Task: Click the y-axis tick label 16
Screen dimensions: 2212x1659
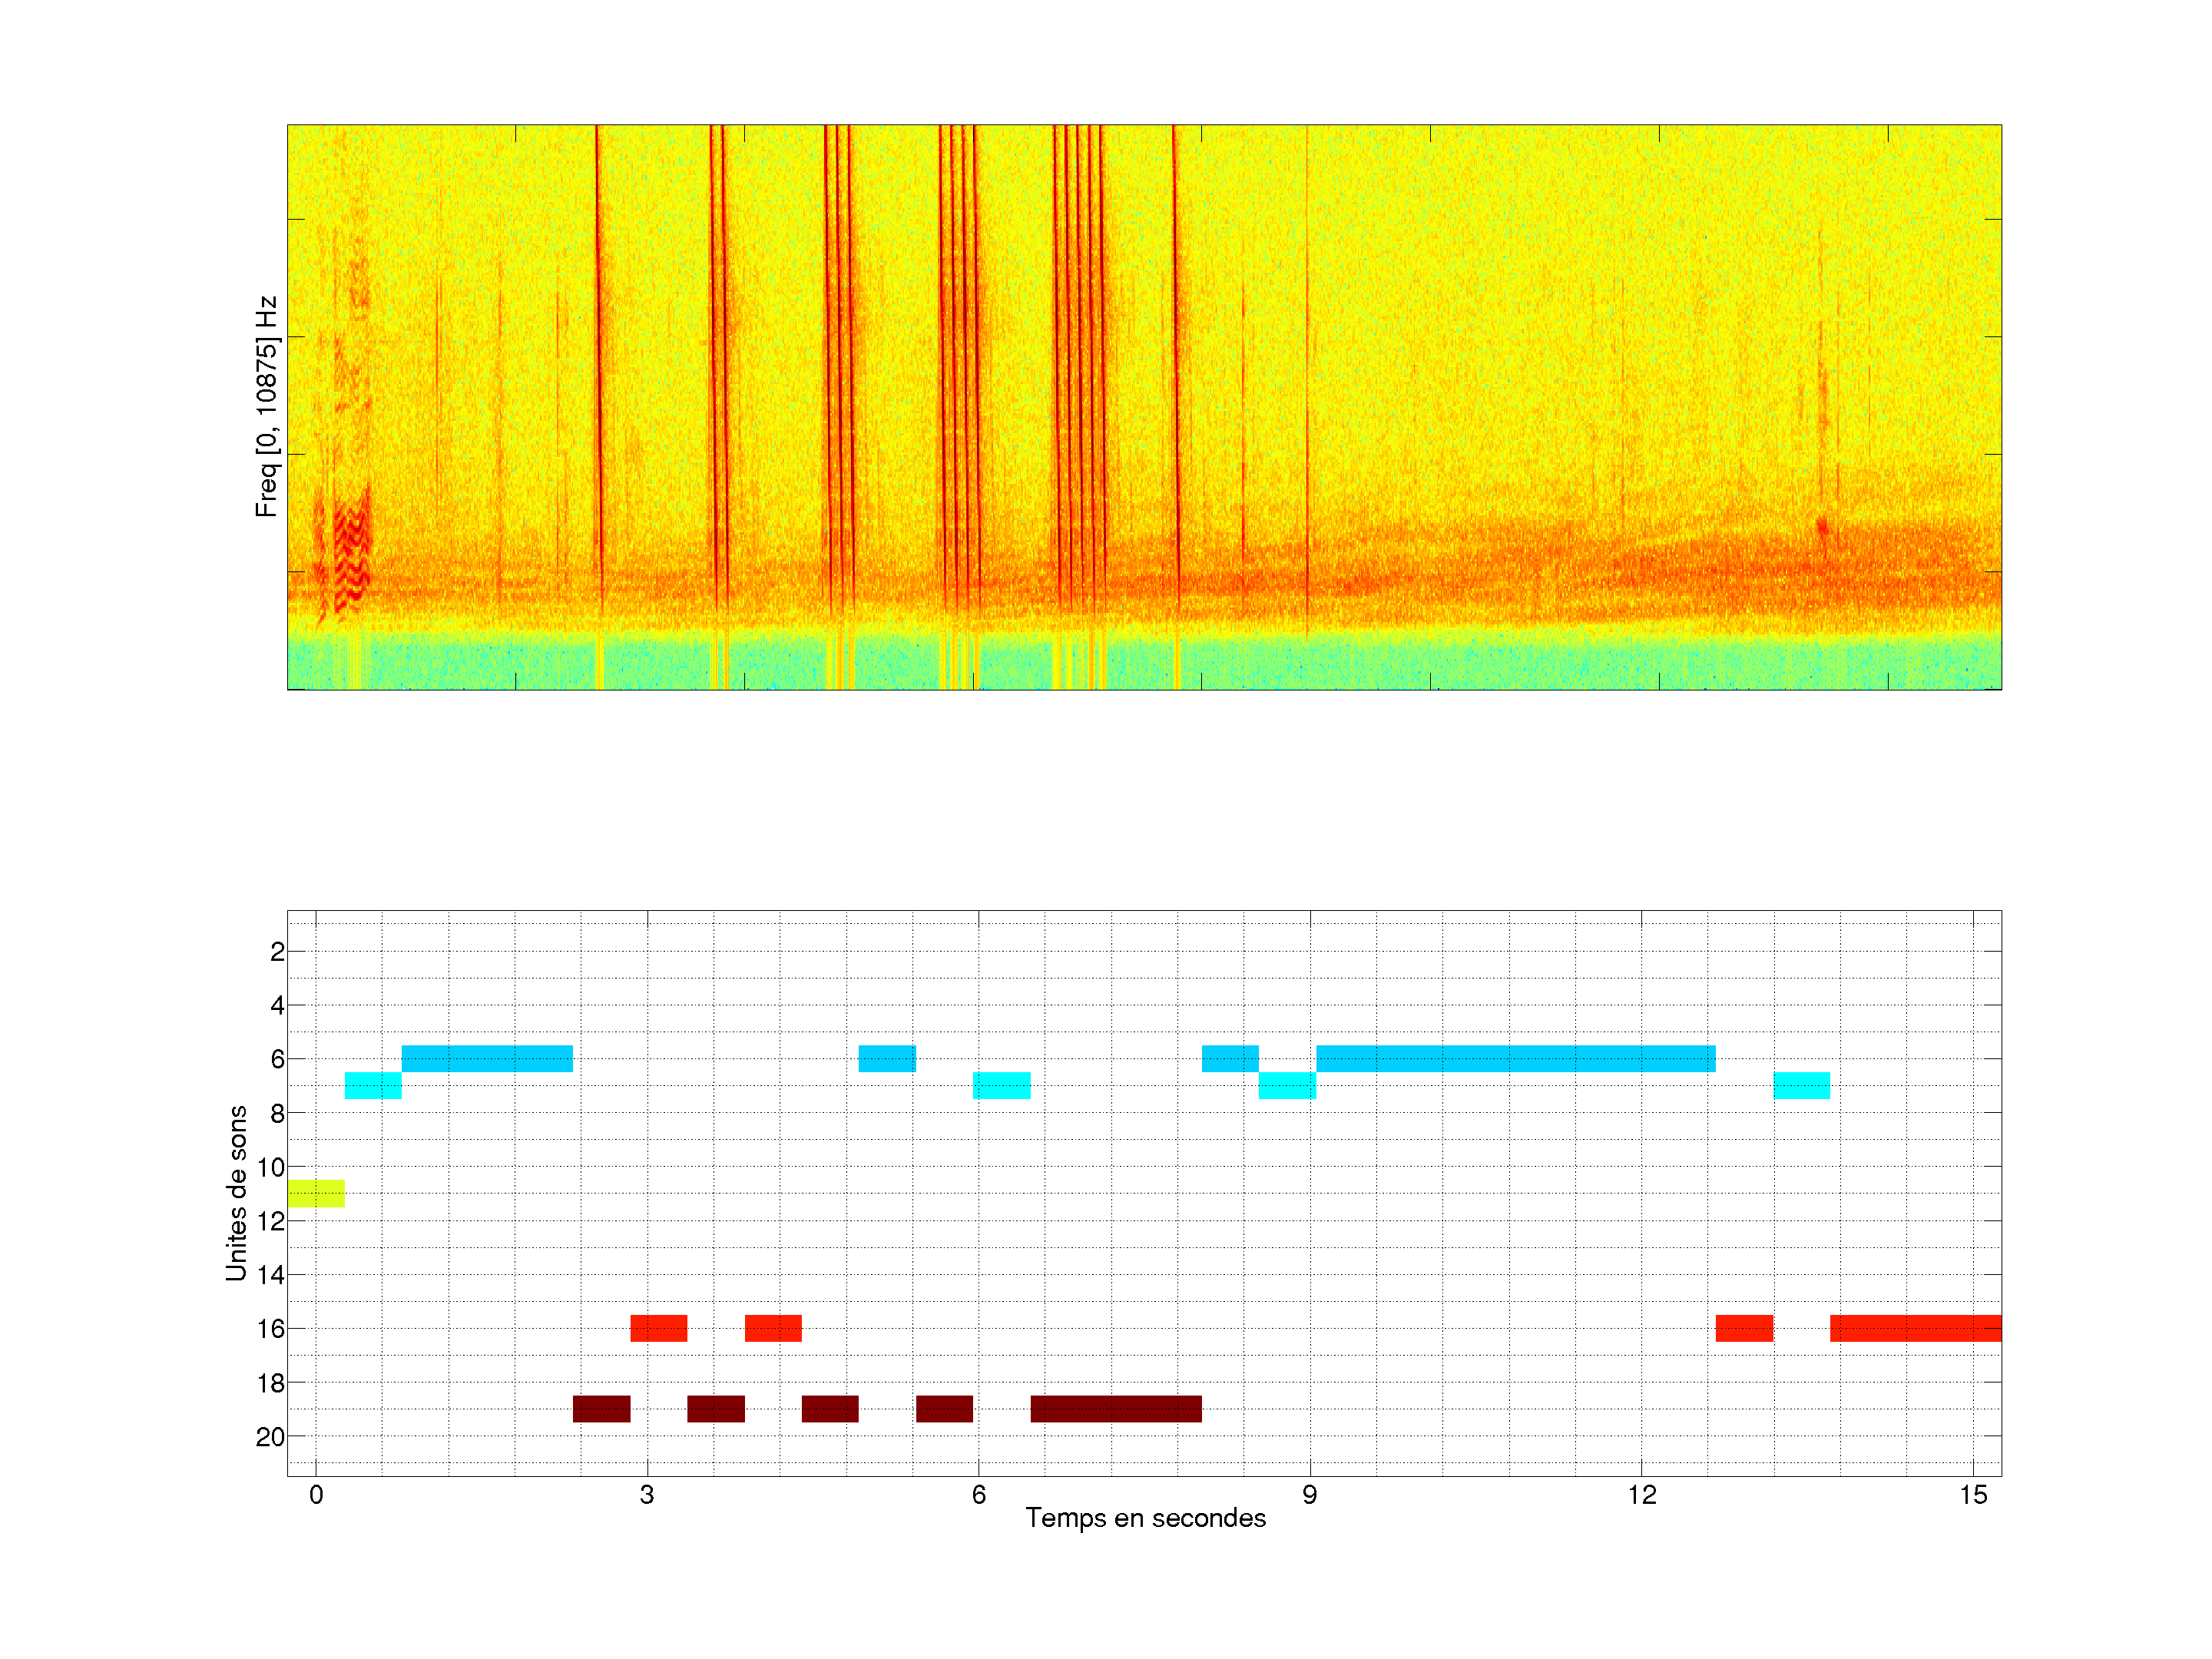Action: point(270,1329)
